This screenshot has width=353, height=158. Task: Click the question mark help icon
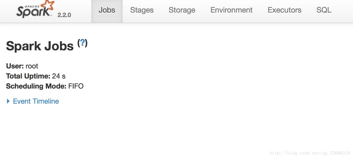point(82,43)
